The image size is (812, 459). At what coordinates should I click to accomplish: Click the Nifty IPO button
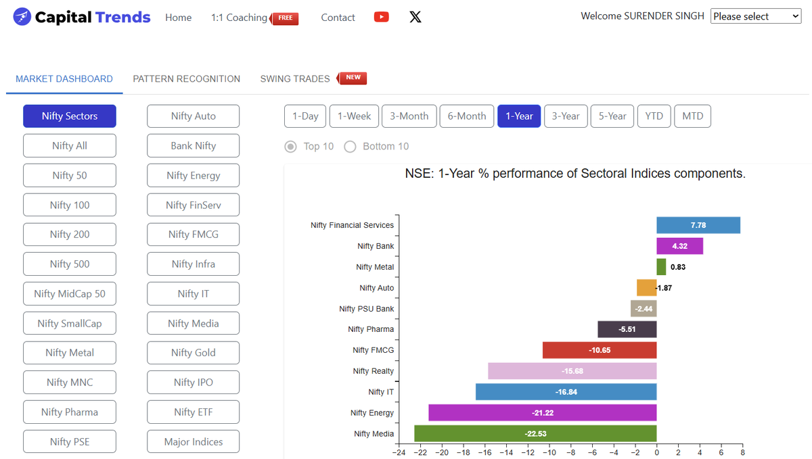point(194,383)
